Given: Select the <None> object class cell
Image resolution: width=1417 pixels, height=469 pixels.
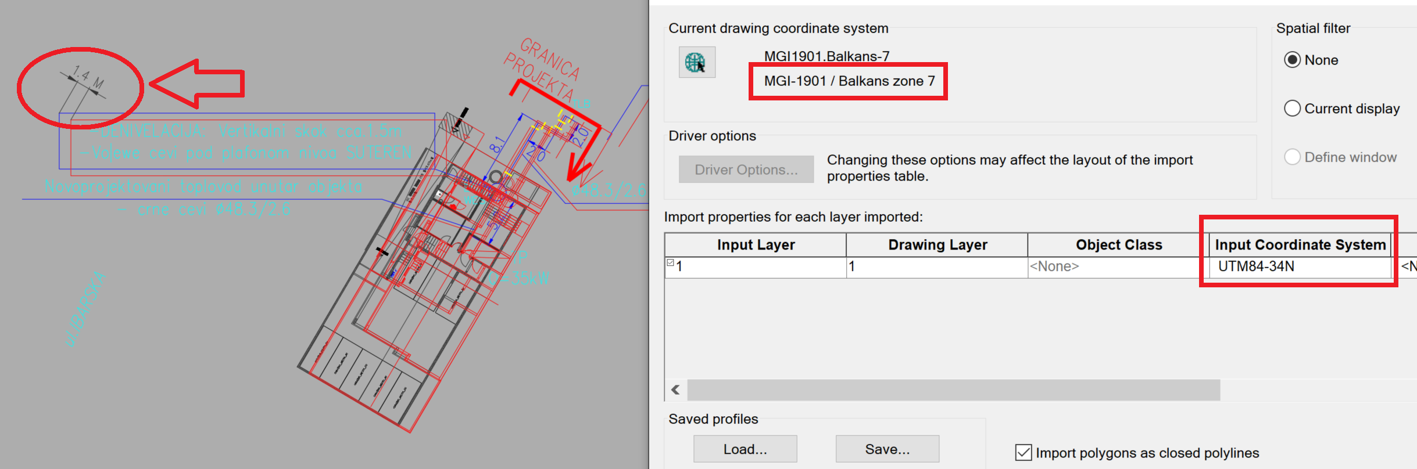Looking at the screenshot, I should 1118,267.
